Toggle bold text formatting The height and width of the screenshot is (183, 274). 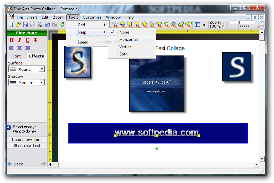point(12,40)
